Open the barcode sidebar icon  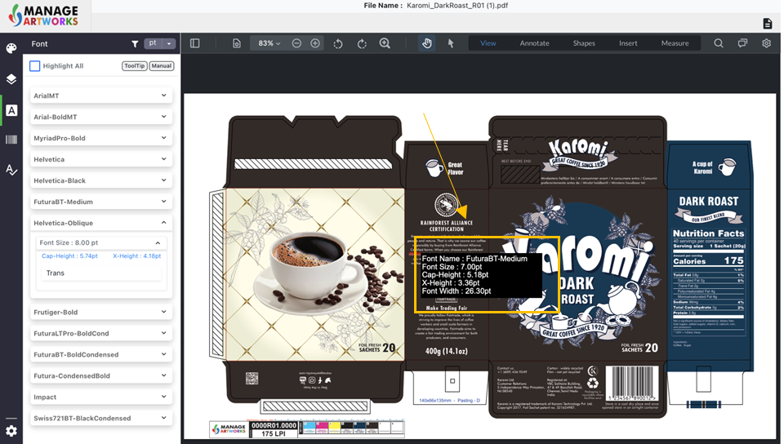click(x=11, y=140)
